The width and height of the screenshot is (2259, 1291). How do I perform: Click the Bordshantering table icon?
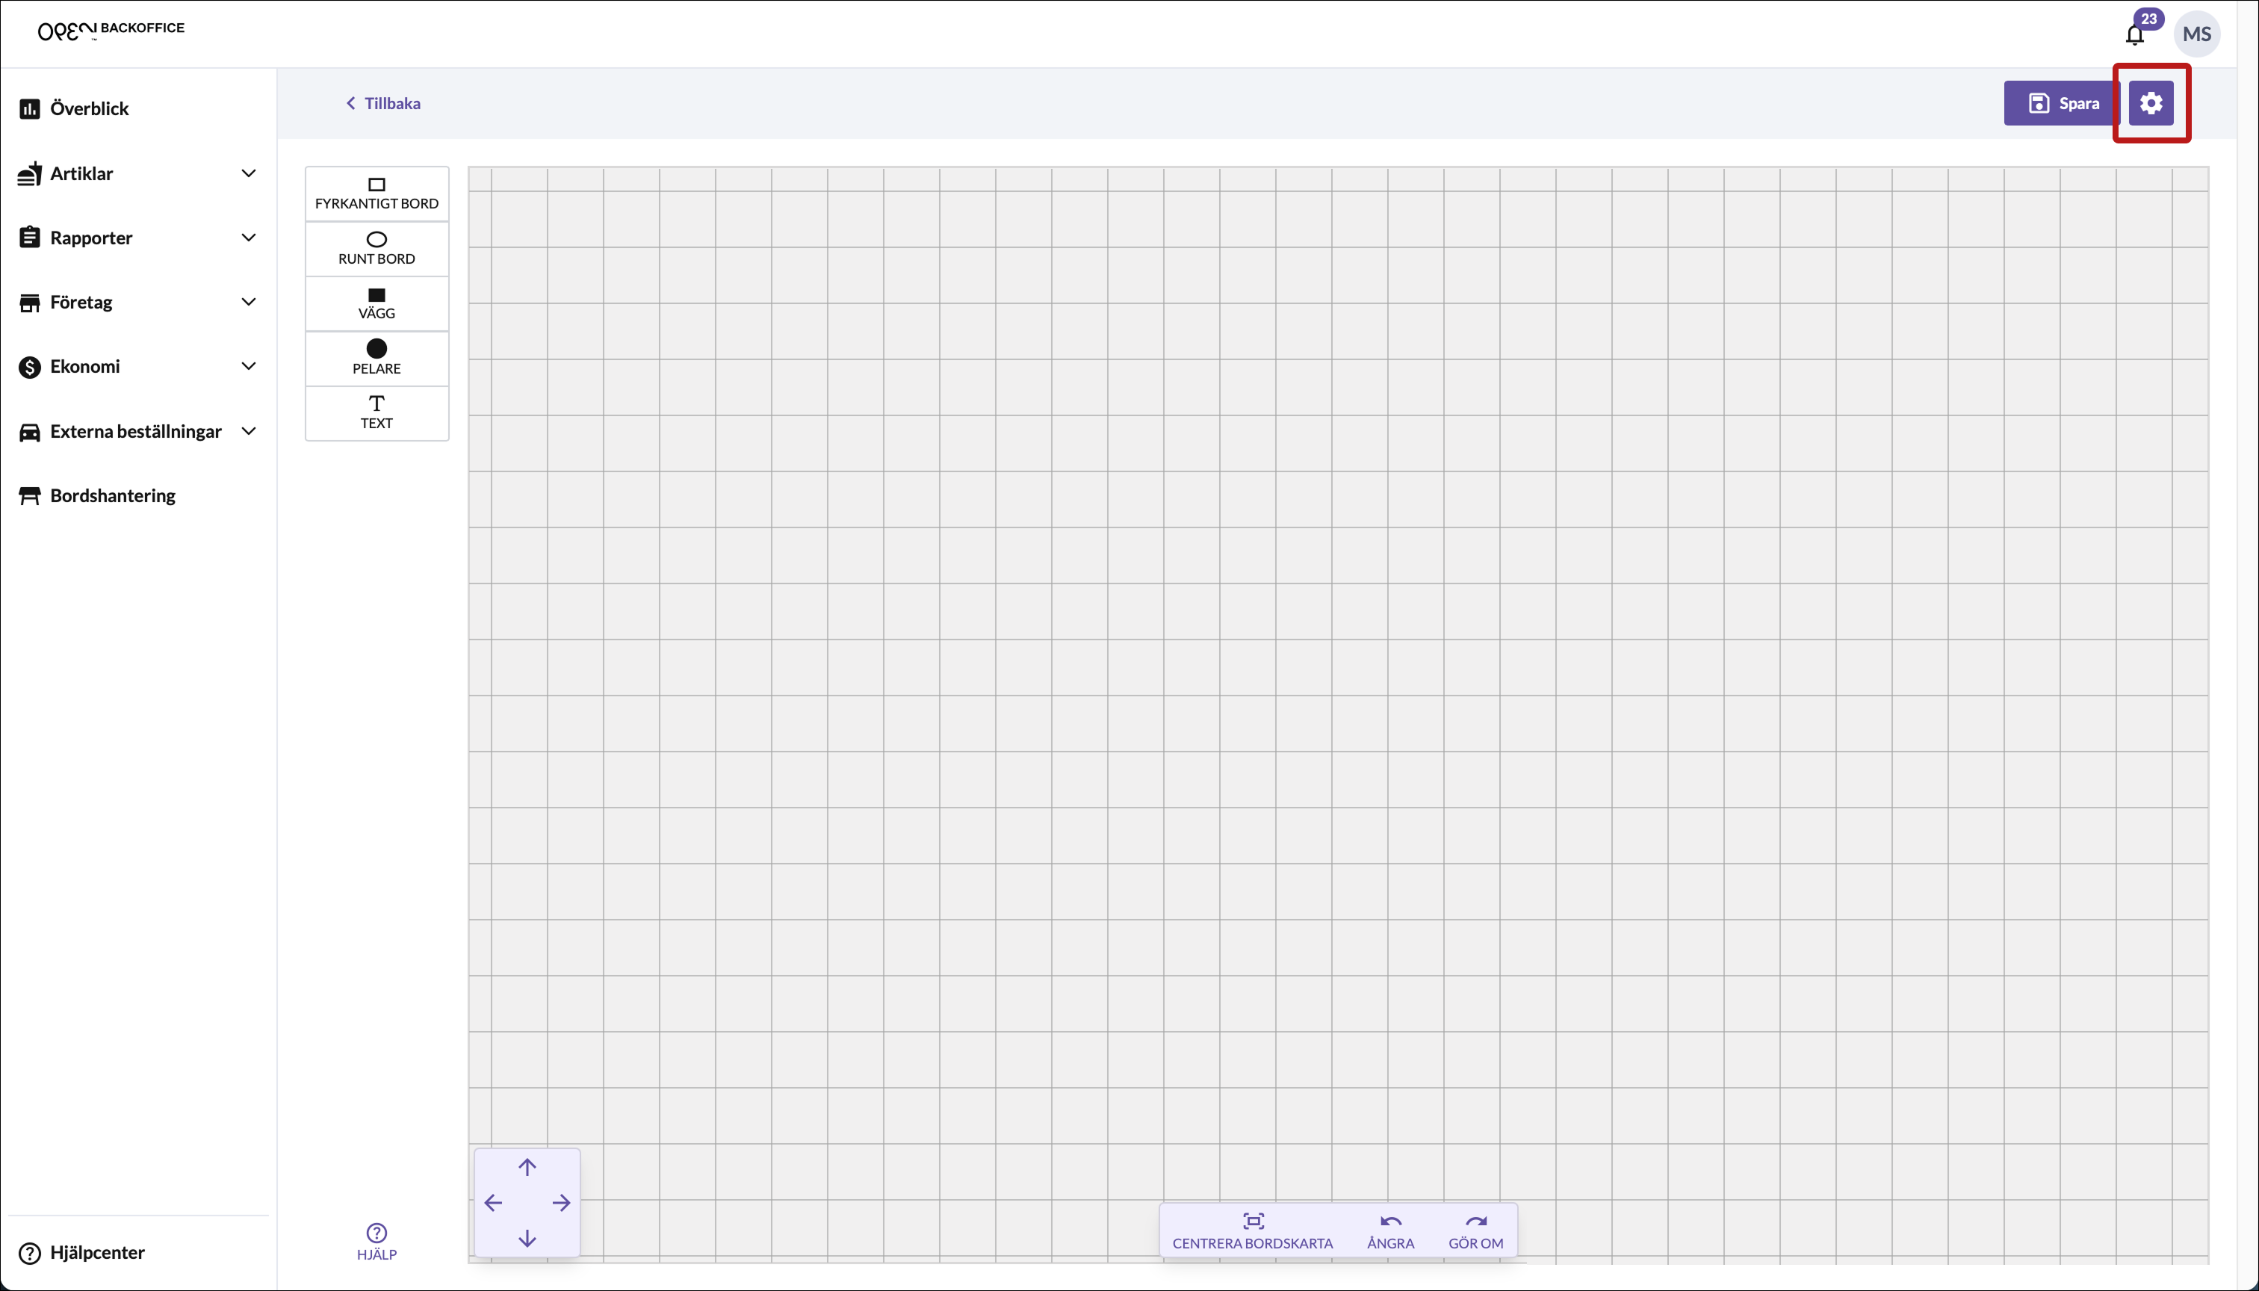(29, 495)
